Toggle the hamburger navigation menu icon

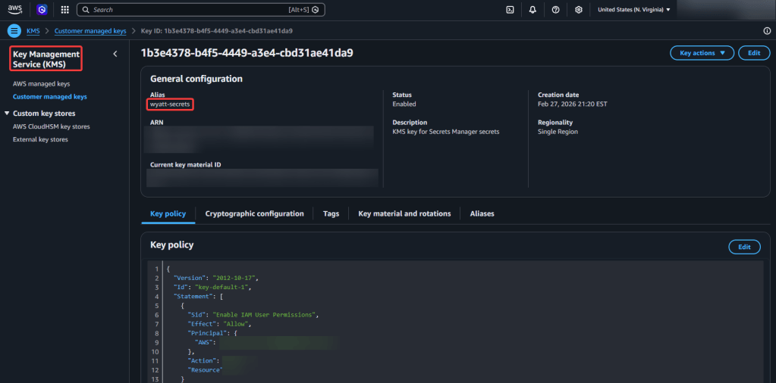coord(14,31)
